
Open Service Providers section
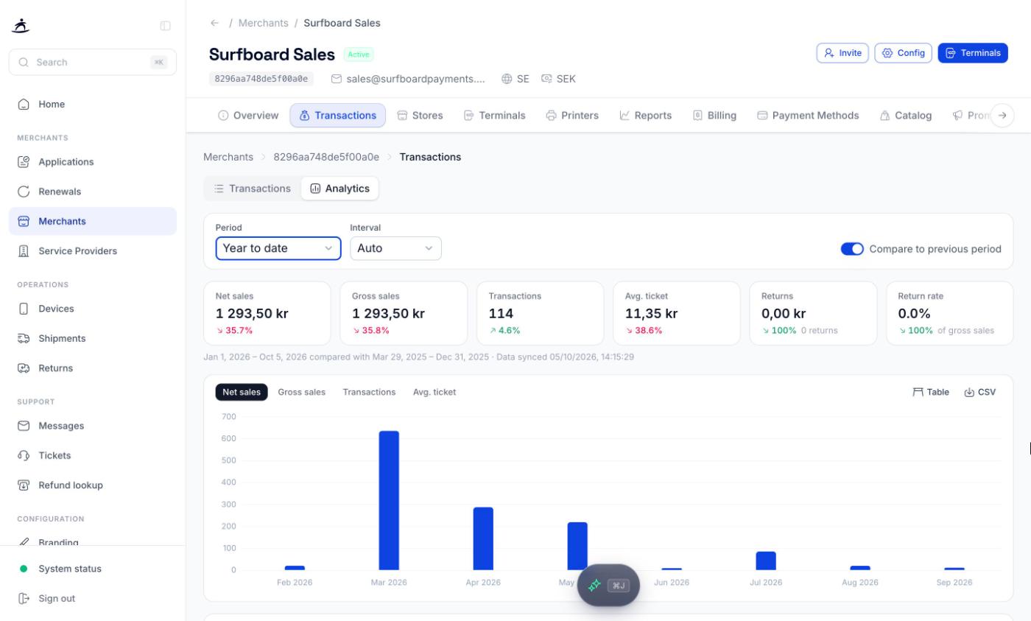[x=93, y=251]
